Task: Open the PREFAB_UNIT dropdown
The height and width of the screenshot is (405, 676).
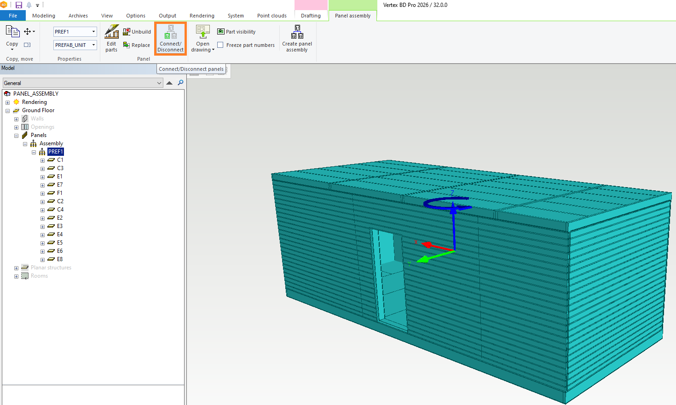Action: pos(93,45)
